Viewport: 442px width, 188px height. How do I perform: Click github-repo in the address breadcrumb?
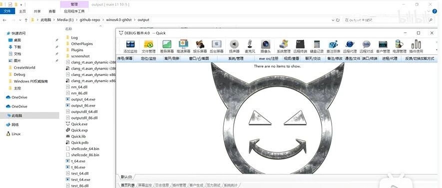[90, 20]
